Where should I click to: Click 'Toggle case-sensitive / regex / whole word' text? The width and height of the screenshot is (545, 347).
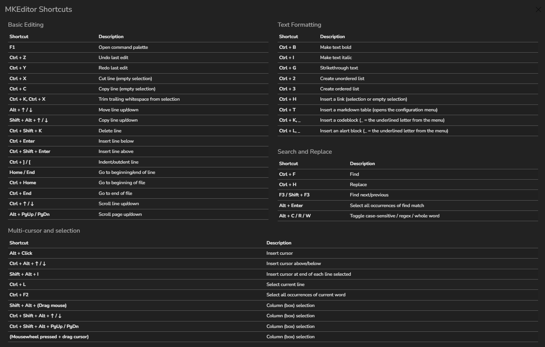[x=394, y=216]
